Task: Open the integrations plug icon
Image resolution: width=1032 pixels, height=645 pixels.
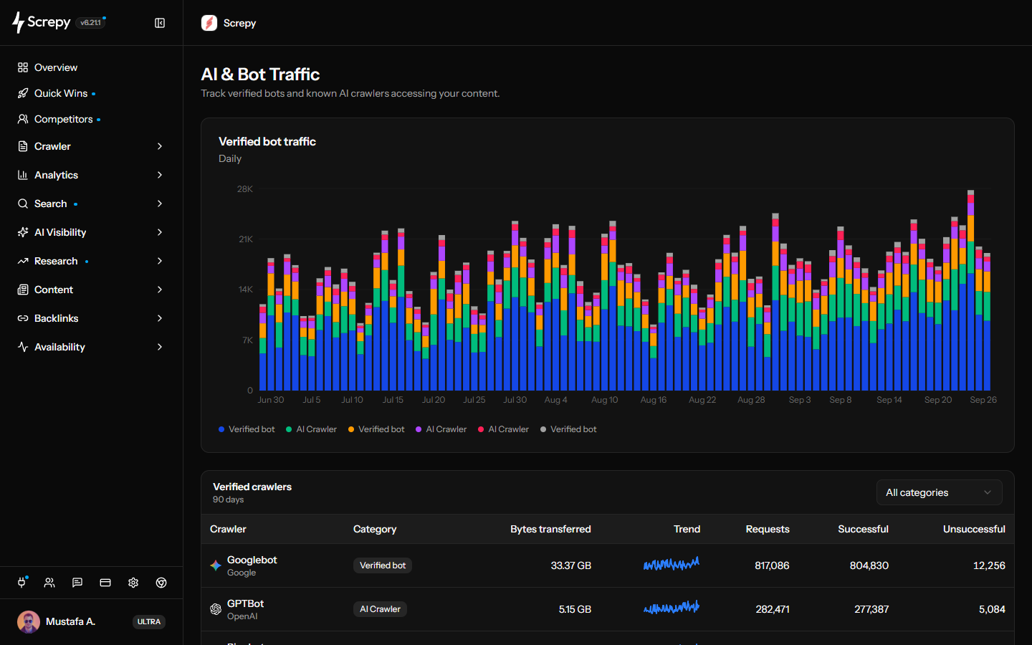Action: click(21, 583)
